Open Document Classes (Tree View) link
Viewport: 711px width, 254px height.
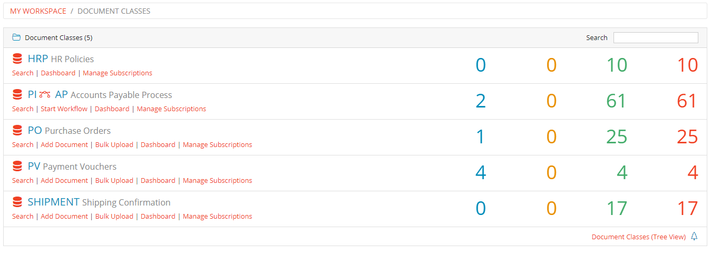coord(639,237)
